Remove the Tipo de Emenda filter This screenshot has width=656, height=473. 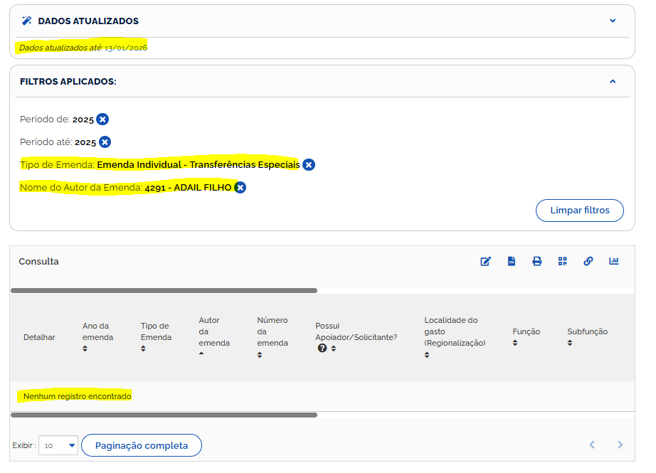coord(308,165)
